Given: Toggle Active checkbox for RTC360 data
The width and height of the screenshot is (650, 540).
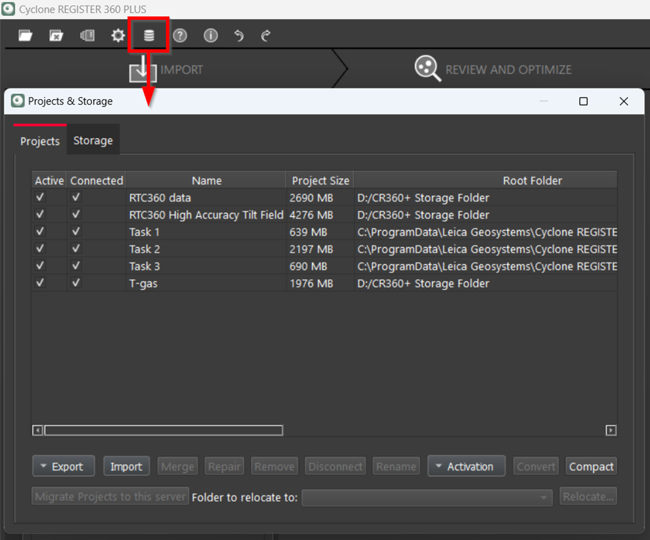Looking at the screenshot, I should click(x=41, y=198).
